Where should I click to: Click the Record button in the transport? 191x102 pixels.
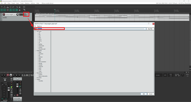8,75
